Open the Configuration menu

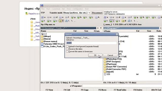(78, 9)
